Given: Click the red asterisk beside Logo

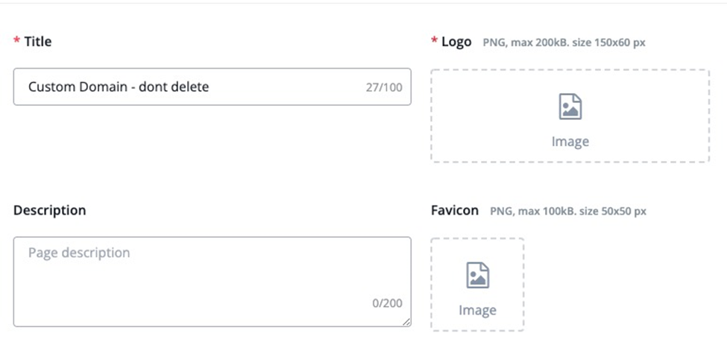Looking at the screenshot, I should point(435,41).
